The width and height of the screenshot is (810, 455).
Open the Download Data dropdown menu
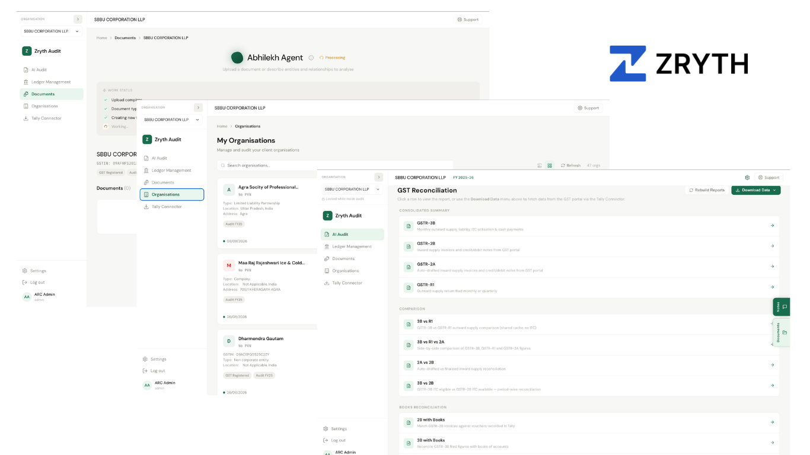755,190
